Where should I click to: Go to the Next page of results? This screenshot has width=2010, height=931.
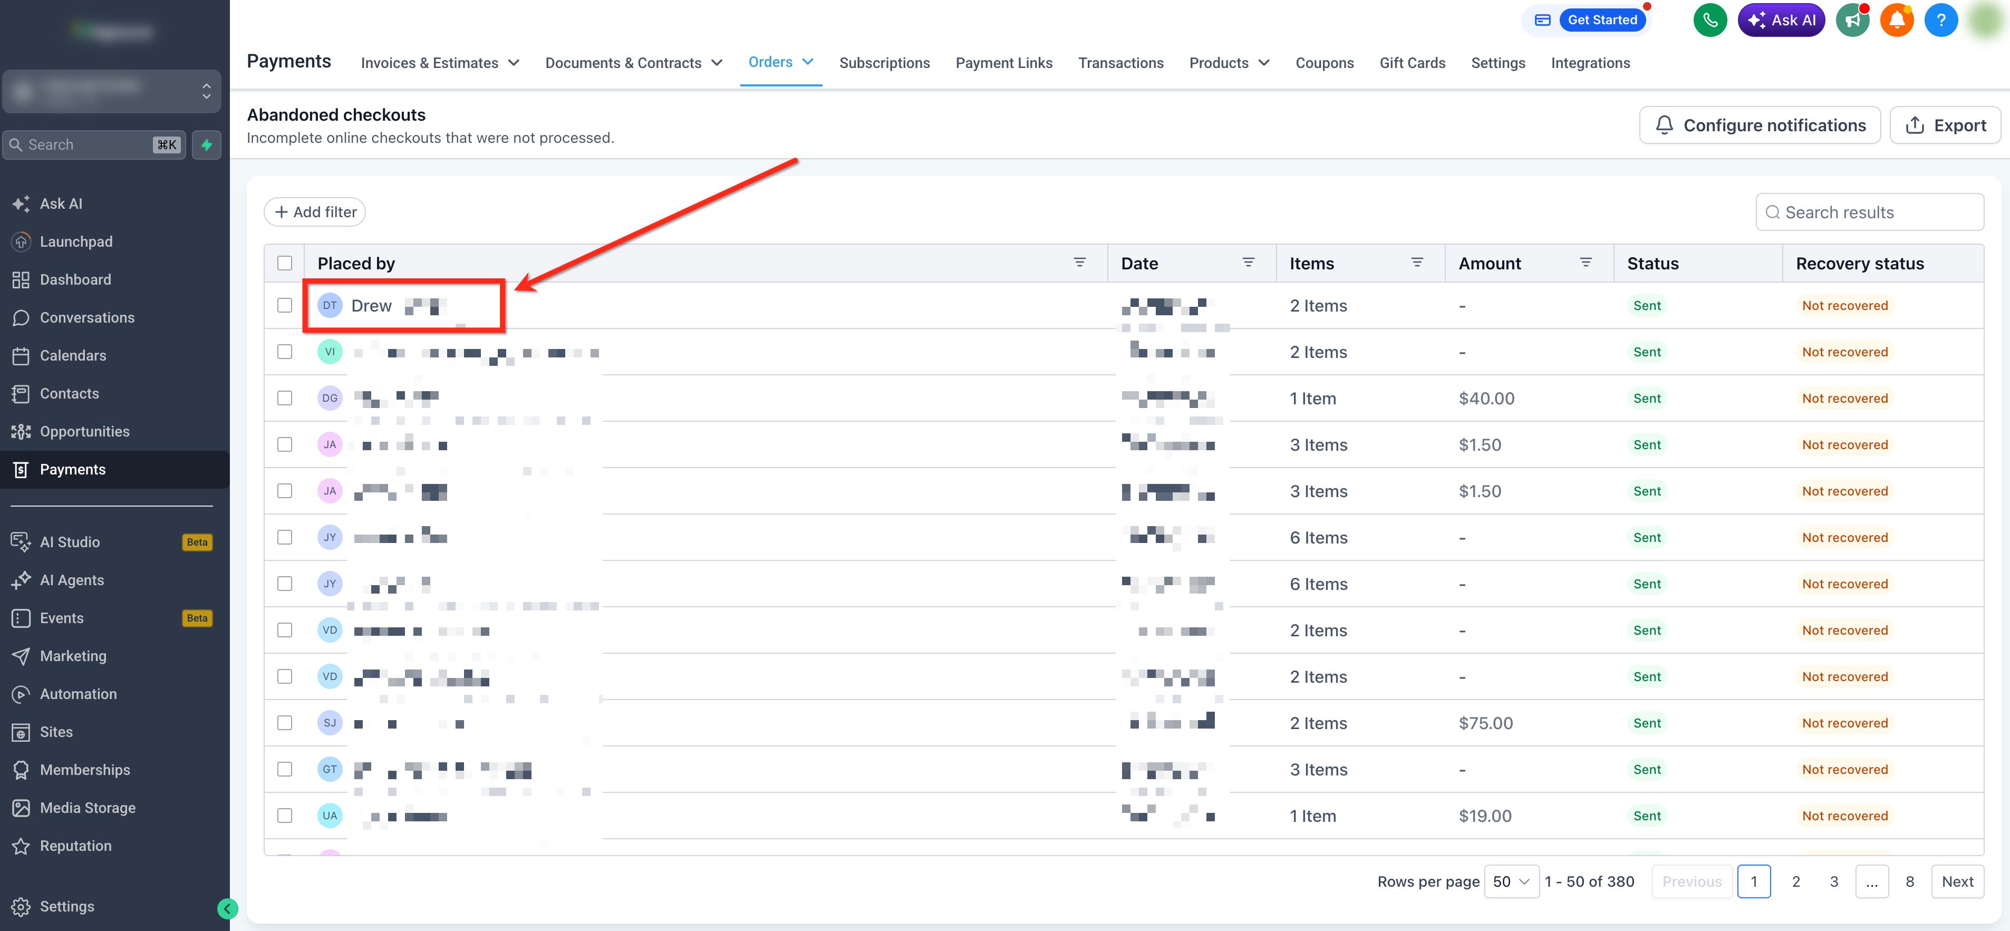pyautogui.click(x=1957, y=882)
